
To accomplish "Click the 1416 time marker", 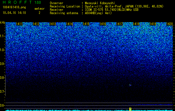I will tap(103, 24).
